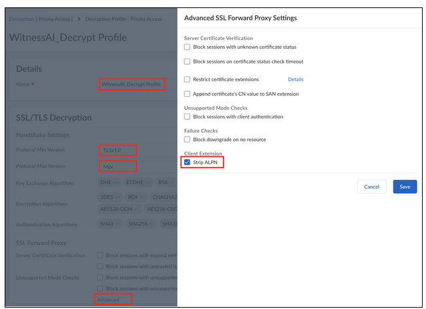The width and height of the screenshot is (426, 309).
Task: Click the RC4 encryption algorithm chip
Action: click(136, 197)
